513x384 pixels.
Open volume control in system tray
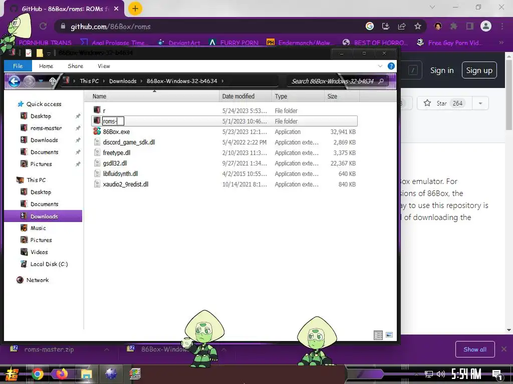click(441, 374)
